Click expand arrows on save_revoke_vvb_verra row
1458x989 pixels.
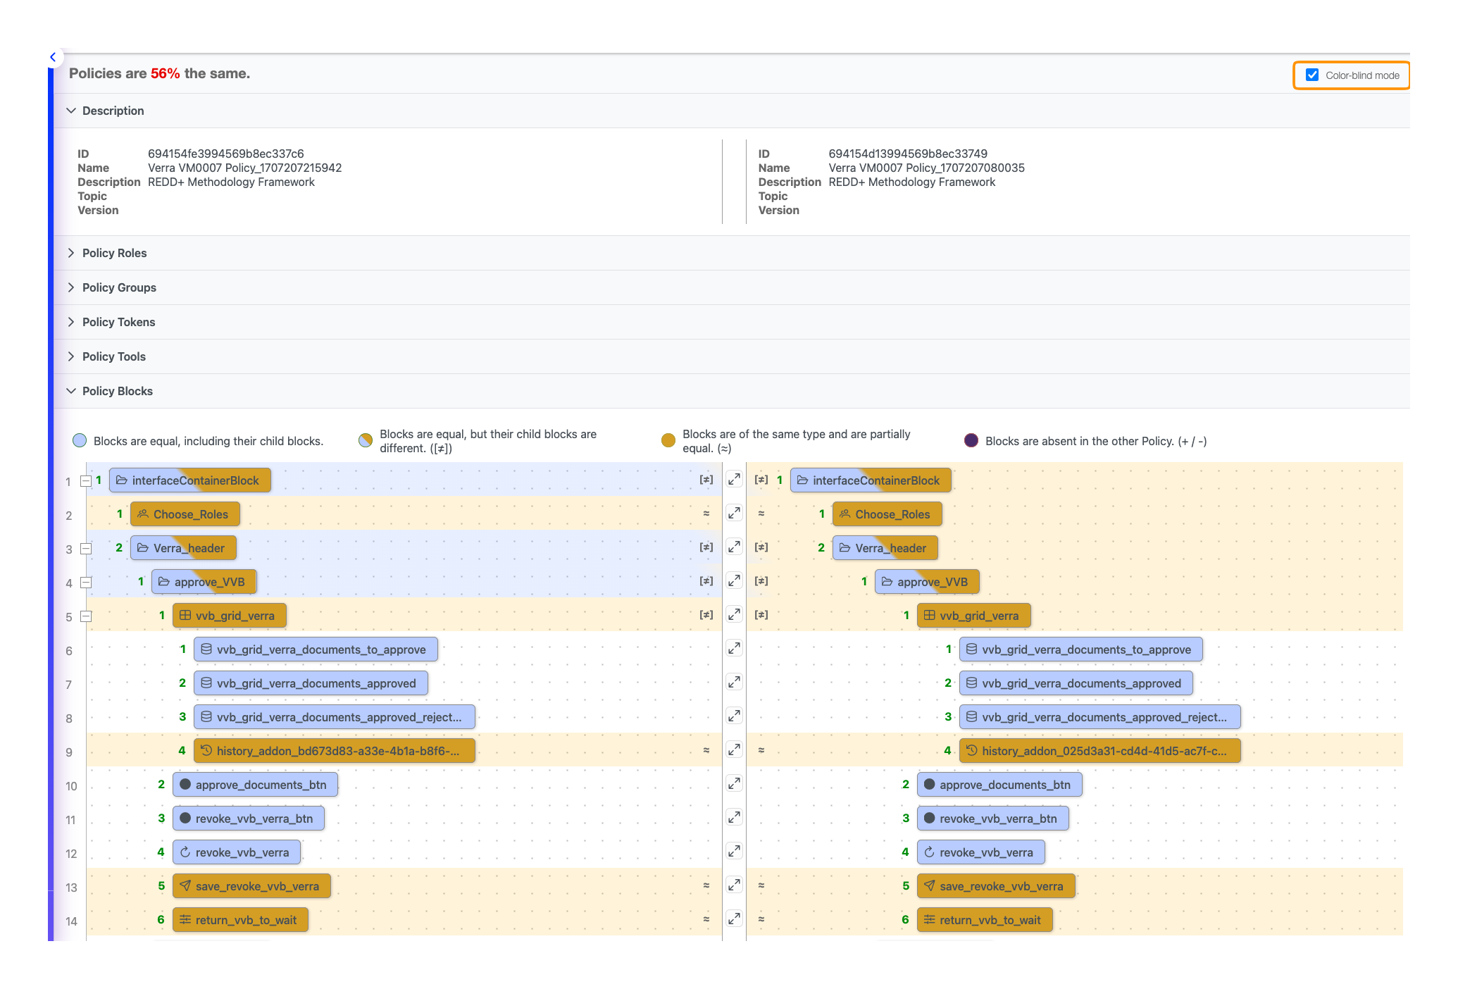click(734, 885)
